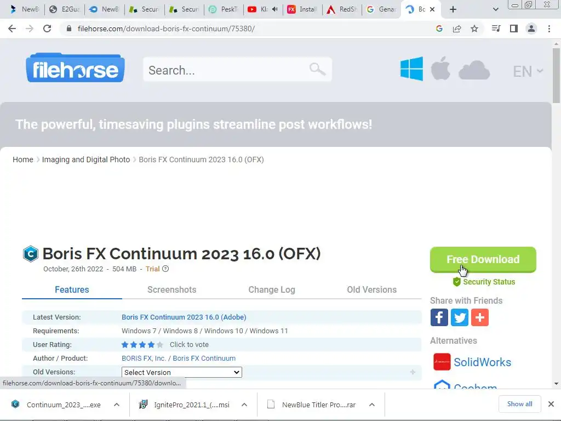The image size is (561, 421).
Task: Click the Boris FX Continuum product icon
Action: 31,254
